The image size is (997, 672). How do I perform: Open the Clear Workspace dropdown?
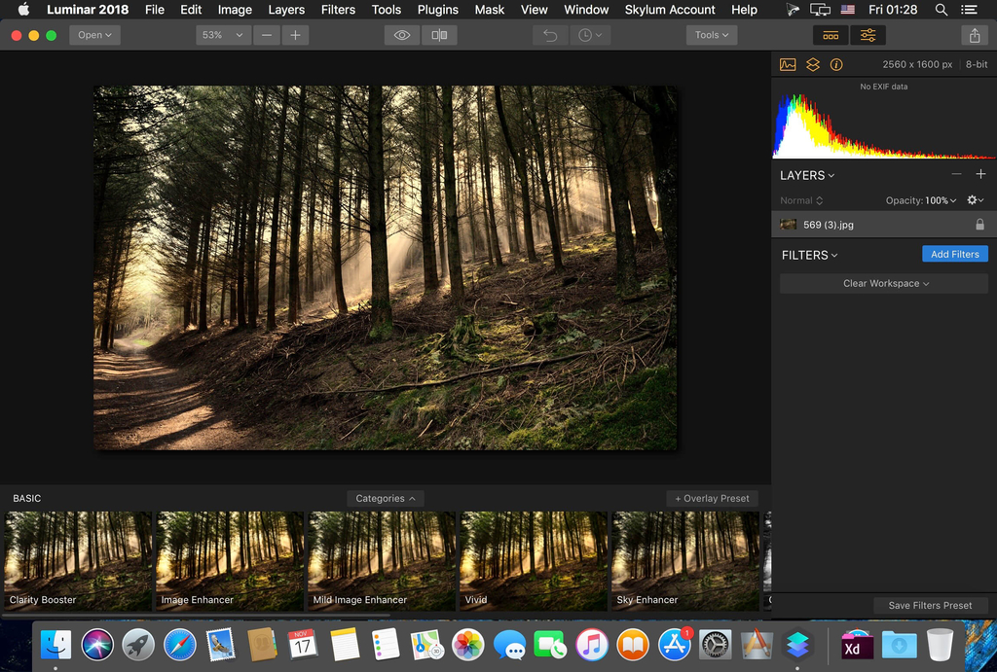[884, 283]
